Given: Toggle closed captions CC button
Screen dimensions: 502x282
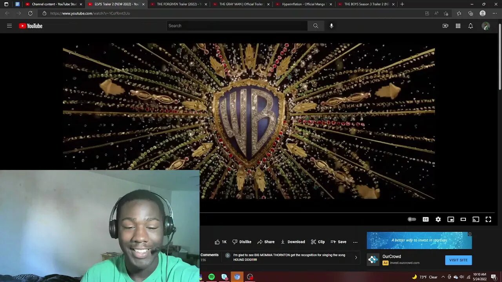Looking at the screenshot, I should (426, 219).
